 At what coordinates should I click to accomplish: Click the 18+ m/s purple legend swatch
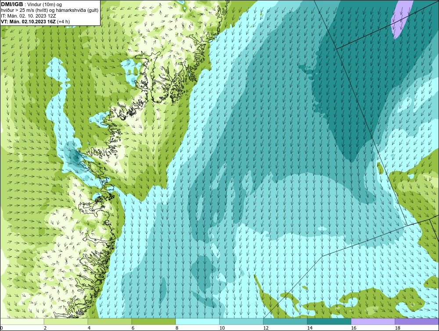(x=417, y=321)
